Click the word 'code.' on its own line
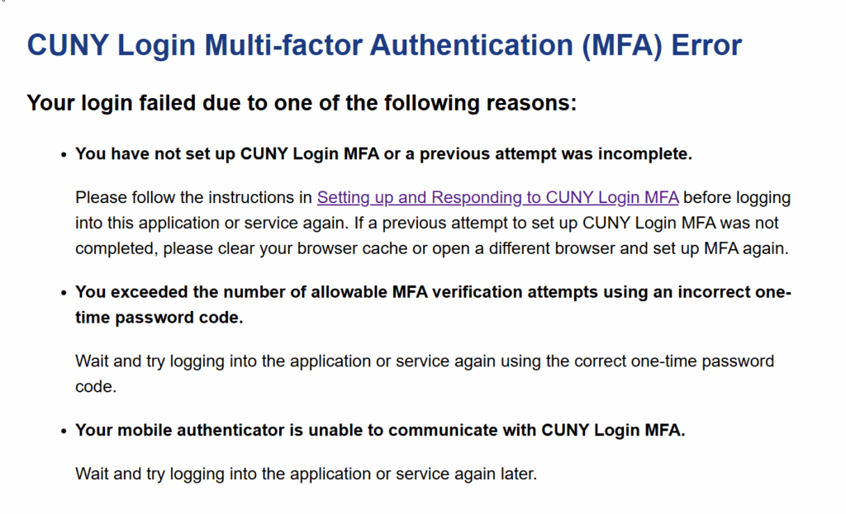Screen dimensions: 846x514 96,387
